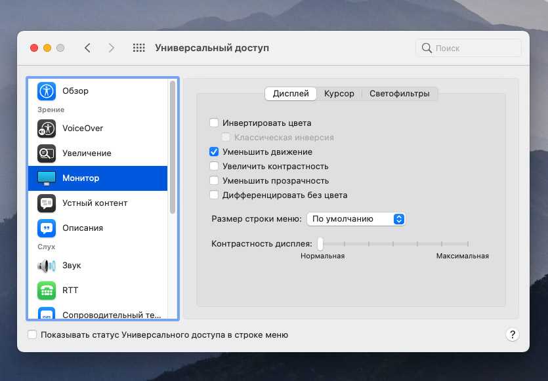Enable Увеличить контрастность checkbox
Screen dimensions: 548x381
tap(214, 166)
